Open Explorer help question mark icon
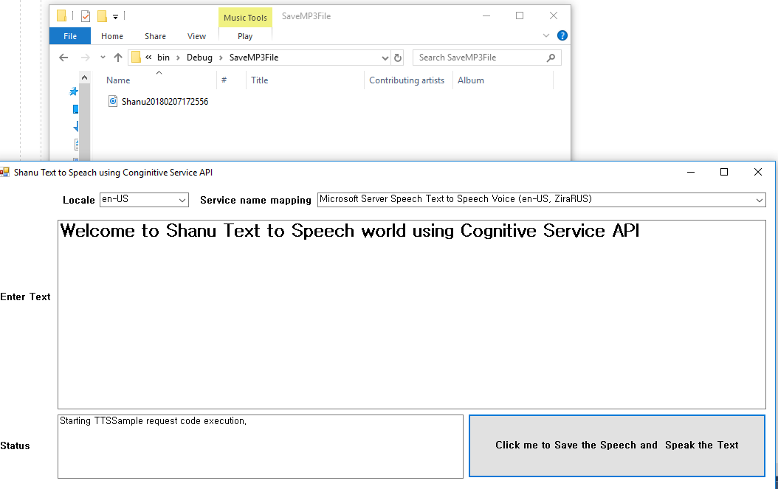778x489 pixels. click(x=562, y=35)
